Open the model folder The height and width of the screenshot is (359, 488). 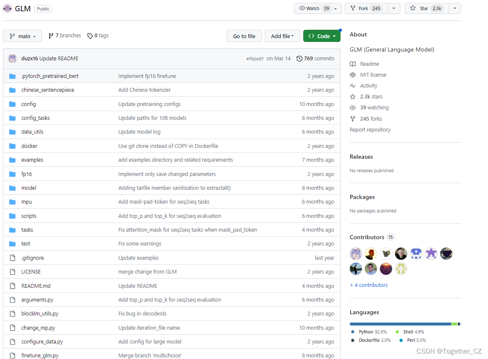coord(28,188)
